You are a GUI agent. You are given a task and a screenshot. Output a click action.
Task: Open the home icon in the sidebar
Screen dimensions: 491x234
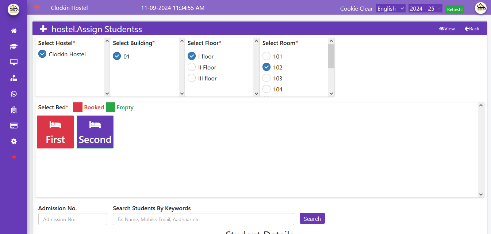(14, 31)
